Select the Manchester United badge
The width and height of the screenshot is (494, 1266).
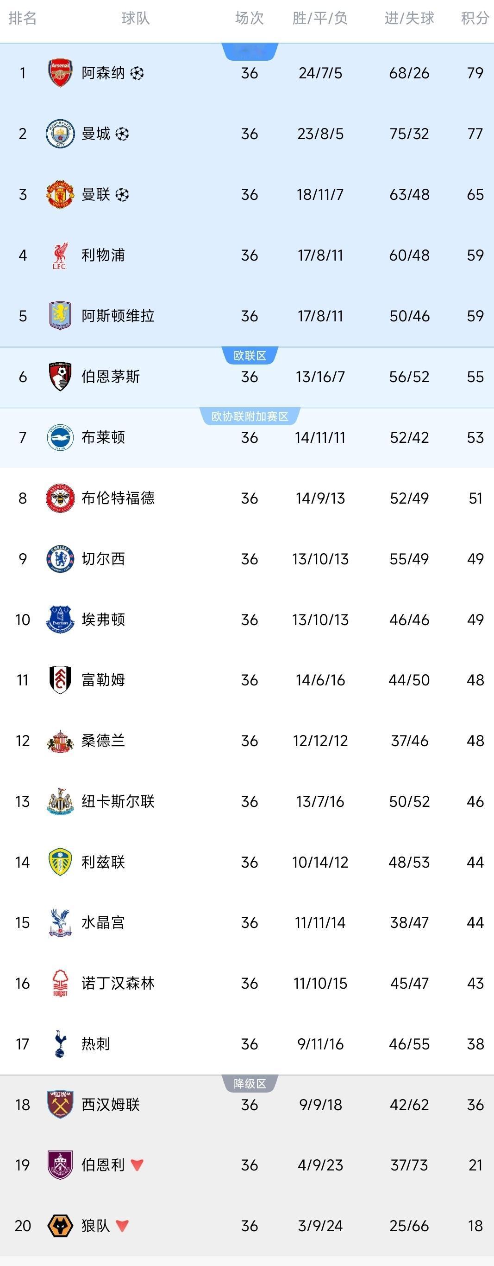pyautogui.click(x=60, y=195)
